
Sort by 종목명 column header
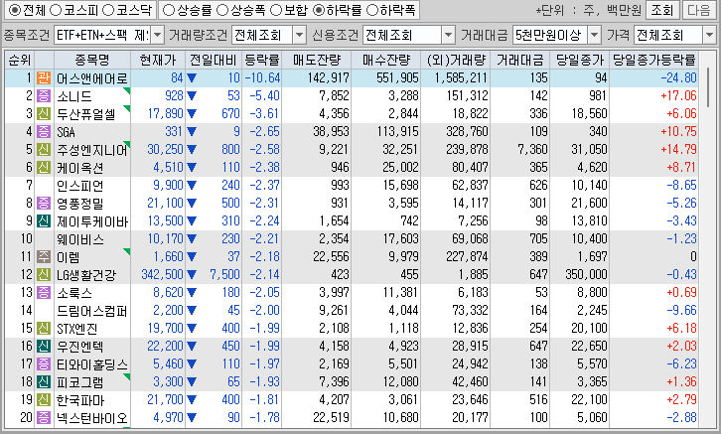(92, 60)
